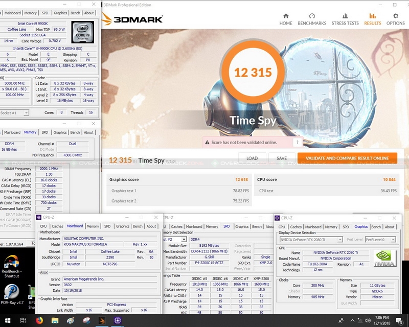Click the GPU code name TU102-300A
409x327 pixels.
(317, 264)
